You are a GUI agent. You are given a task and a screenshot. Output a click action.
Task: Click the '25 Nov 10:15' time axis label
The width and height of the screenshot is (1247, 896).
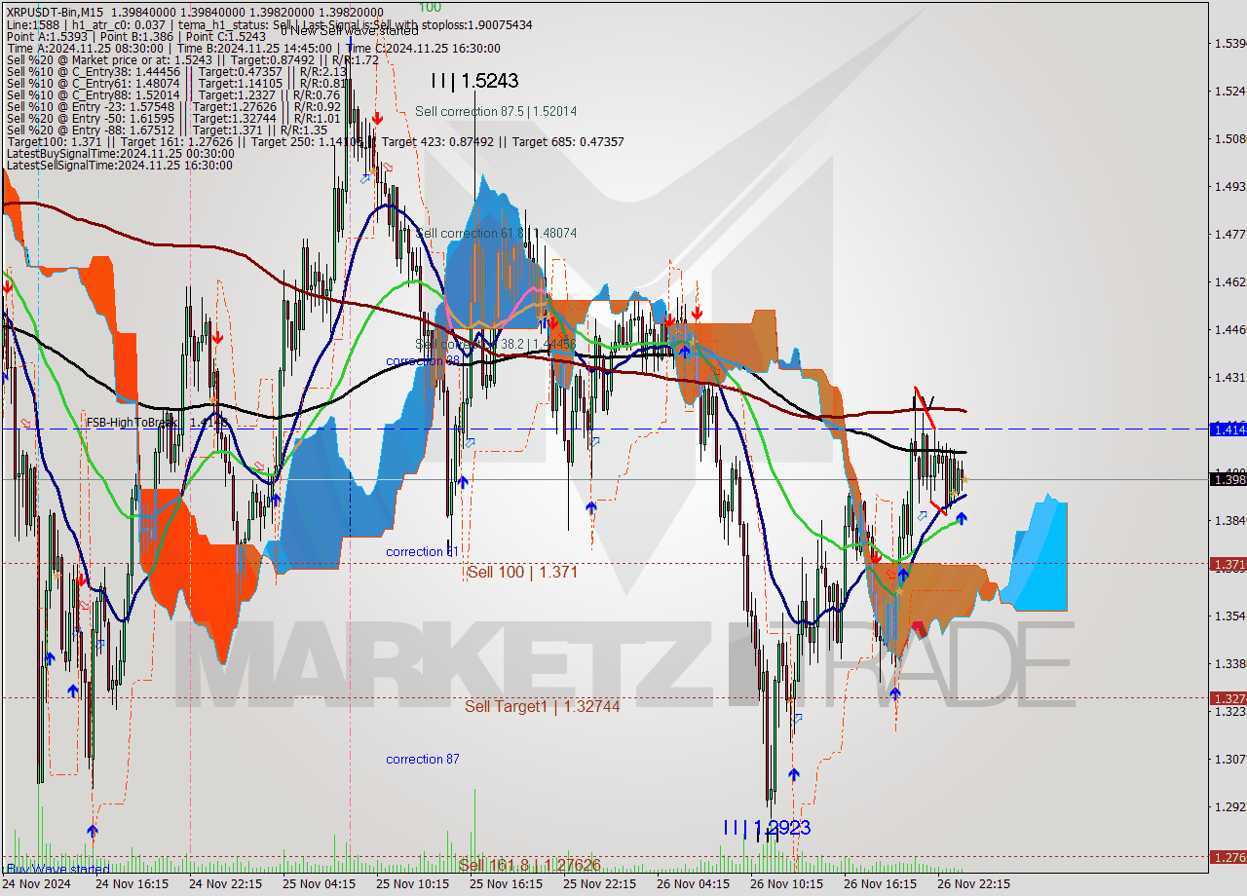[412, 884]
